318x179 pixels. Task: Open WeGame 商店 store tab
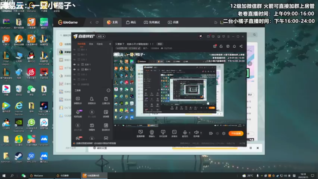pos(131,22)
